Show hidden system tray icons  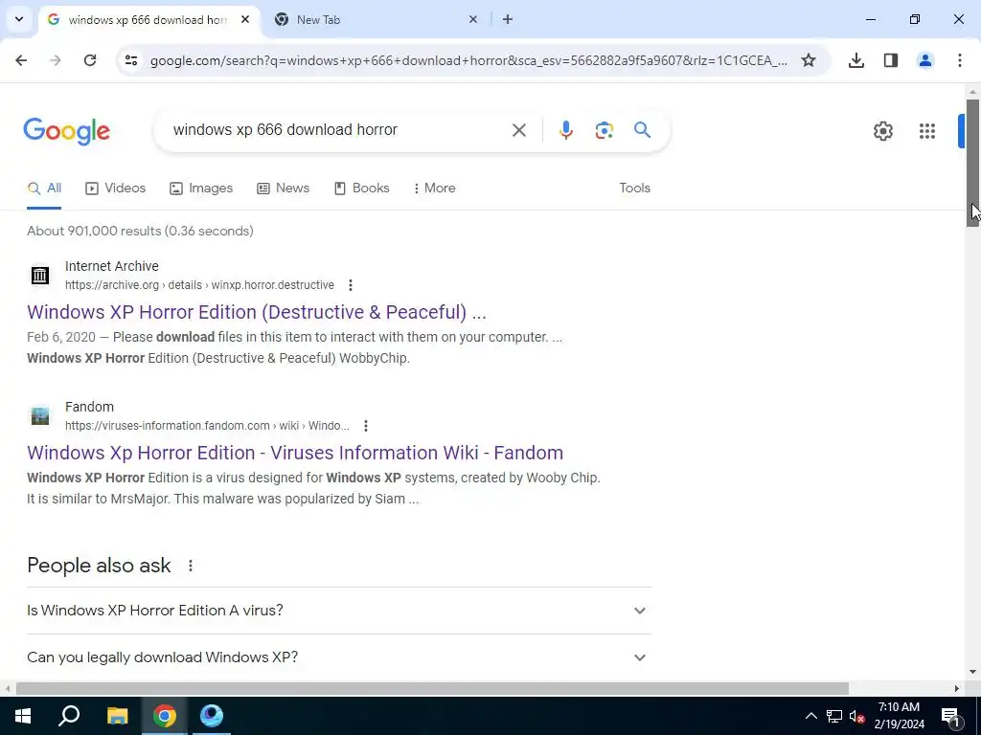[x=810, y=716]
